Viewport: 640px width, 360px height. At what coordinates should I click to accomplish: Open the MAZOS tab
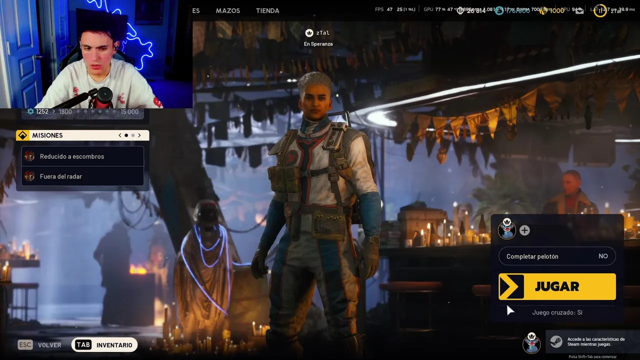click(228, 10)
